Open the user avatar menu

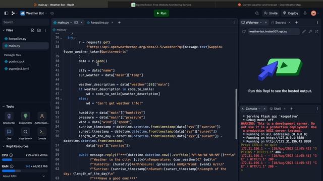click(313, 13)
